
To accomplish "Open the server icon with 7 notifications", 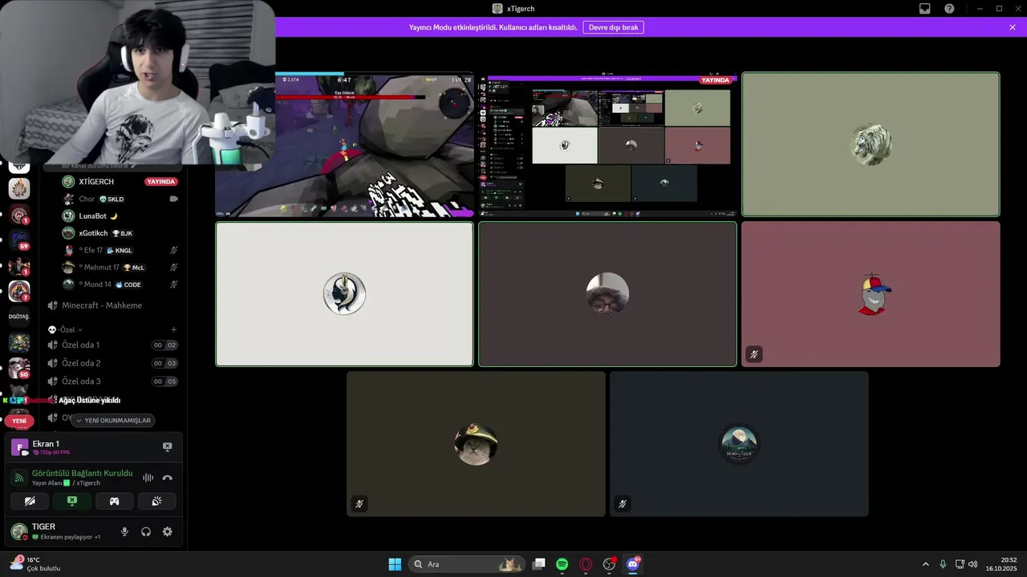I will [19, 291].
